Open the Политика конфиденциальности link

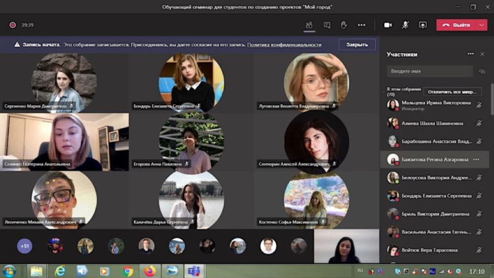284,45
